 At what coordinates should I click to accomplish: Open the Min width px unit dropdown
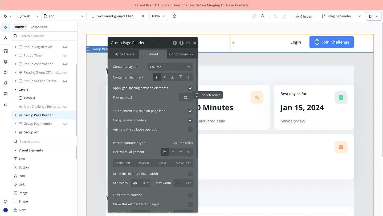pos(146,183)
